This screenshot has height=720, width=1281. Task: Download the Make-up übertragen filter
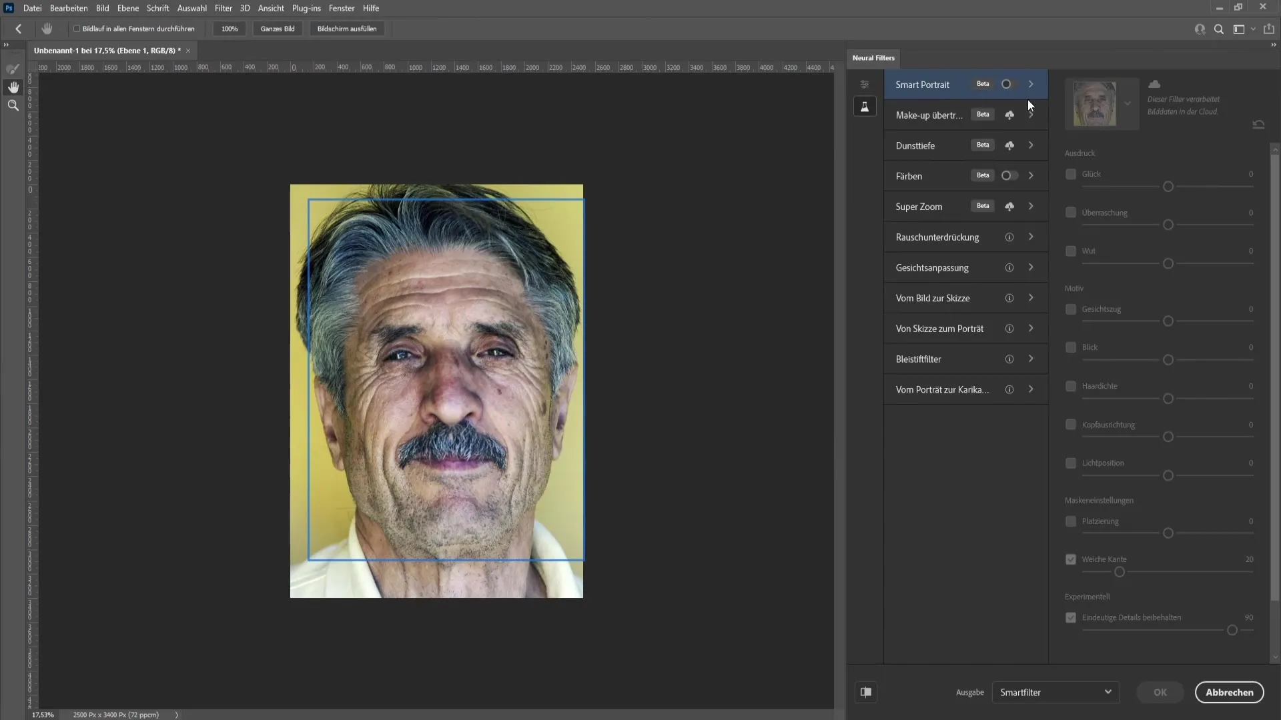pos(1009,115)
